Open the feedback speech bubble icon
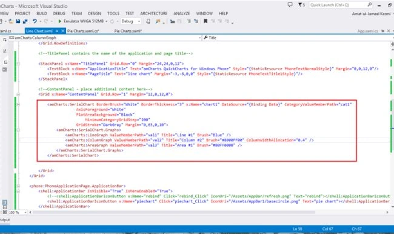This screenshot has height=234, width=394. (x=290, y=4)
